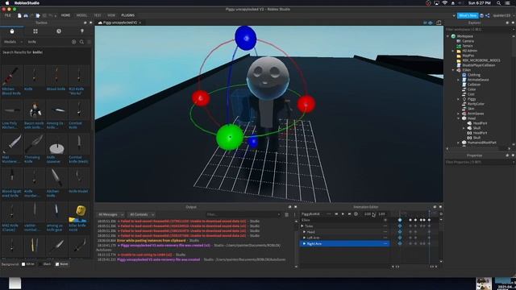516x290 pixels.
Task: Switch to the VIEW ribbon tab
Action: (111, 15)
